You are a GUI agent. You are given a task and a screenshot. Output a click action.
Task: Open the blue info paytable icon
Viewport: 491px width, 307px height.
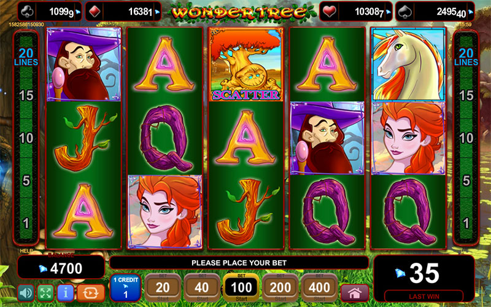point(66,293)
